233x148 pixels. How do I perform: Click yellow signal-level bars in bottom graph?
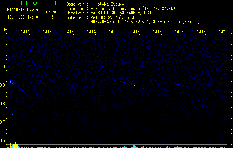point(14,145)
